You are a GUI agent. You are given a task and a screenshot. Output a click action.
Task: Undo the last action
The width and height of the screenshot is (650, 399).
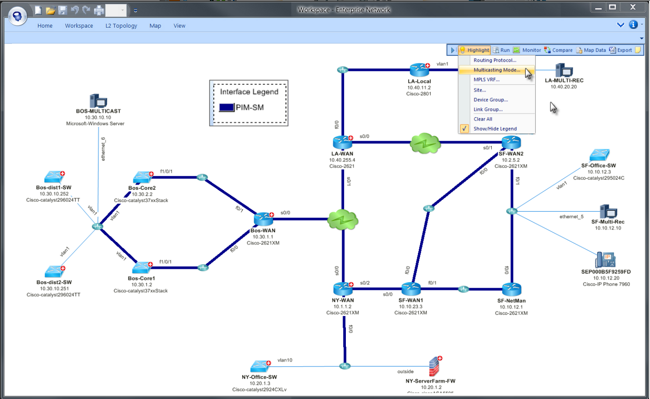click(x=75, y=10)
